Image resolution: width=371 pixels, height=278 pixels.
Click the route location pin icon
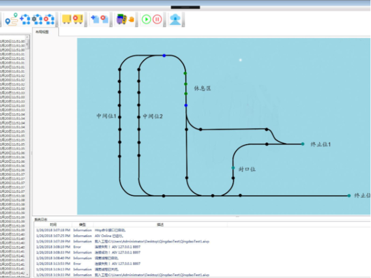click(x=11, y=19)
